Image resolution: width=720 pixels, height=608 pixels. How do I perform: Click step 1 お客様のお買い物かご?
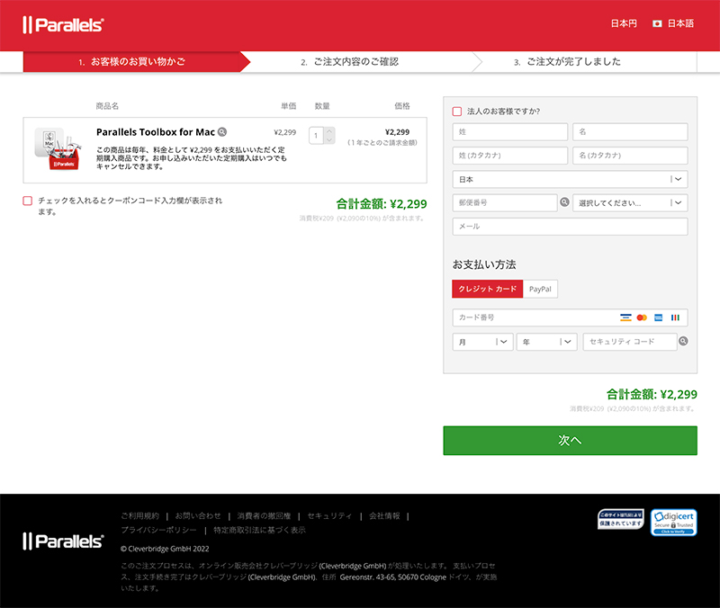coord(131,61)
